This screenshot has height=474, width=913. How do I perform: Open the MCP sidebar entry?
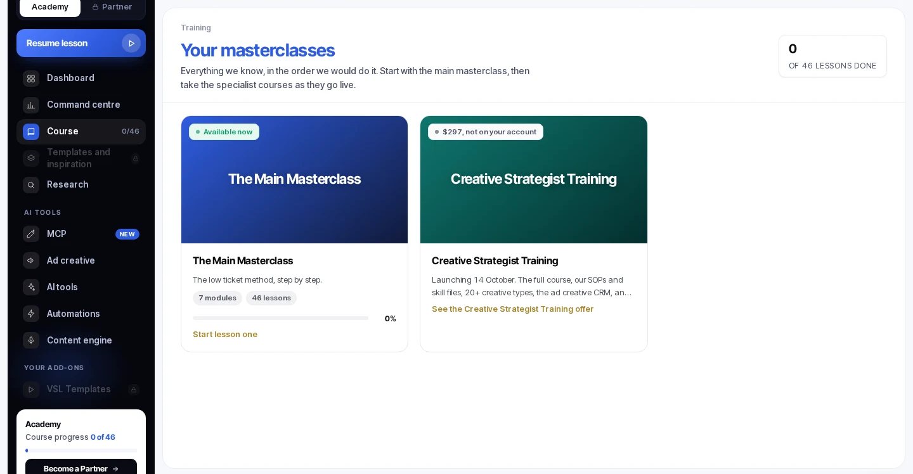click(81, 234)
